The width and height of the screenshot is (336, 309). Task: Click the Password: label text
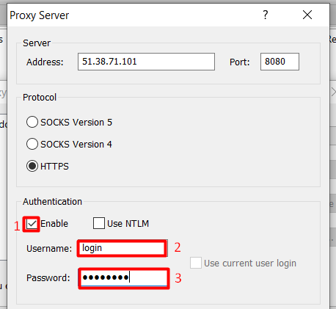(48, 278)
